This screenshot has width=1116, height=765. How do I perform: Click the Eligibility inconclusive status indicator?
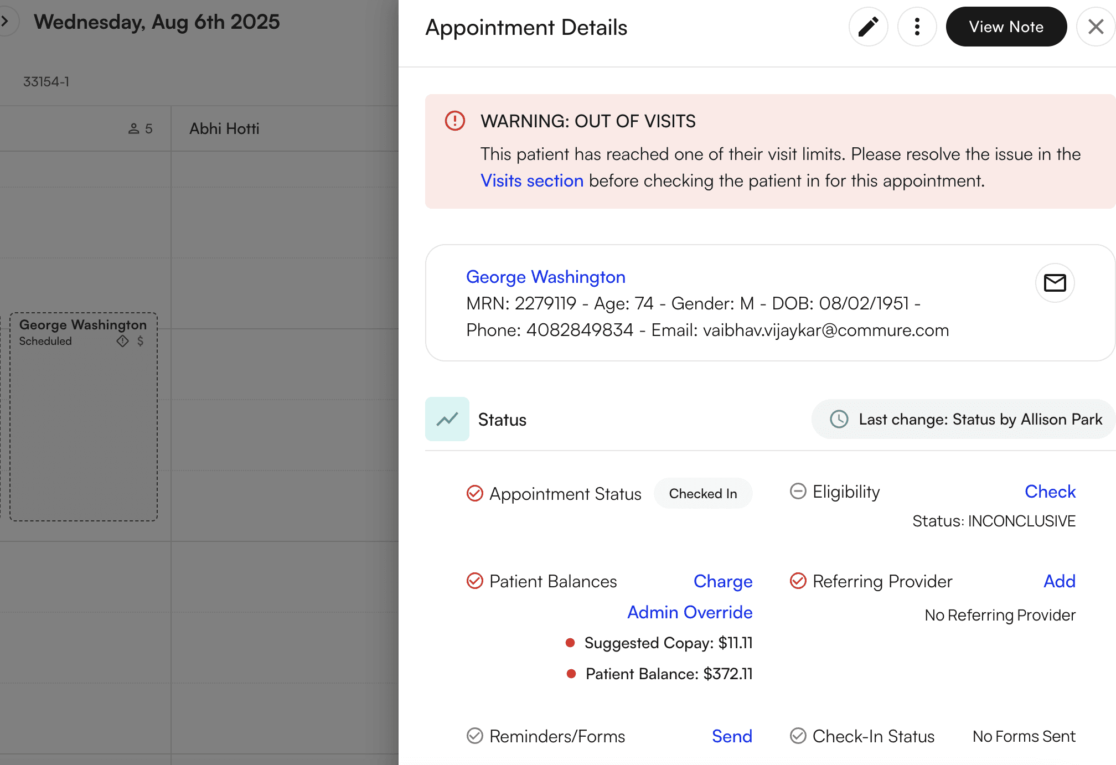798,491
